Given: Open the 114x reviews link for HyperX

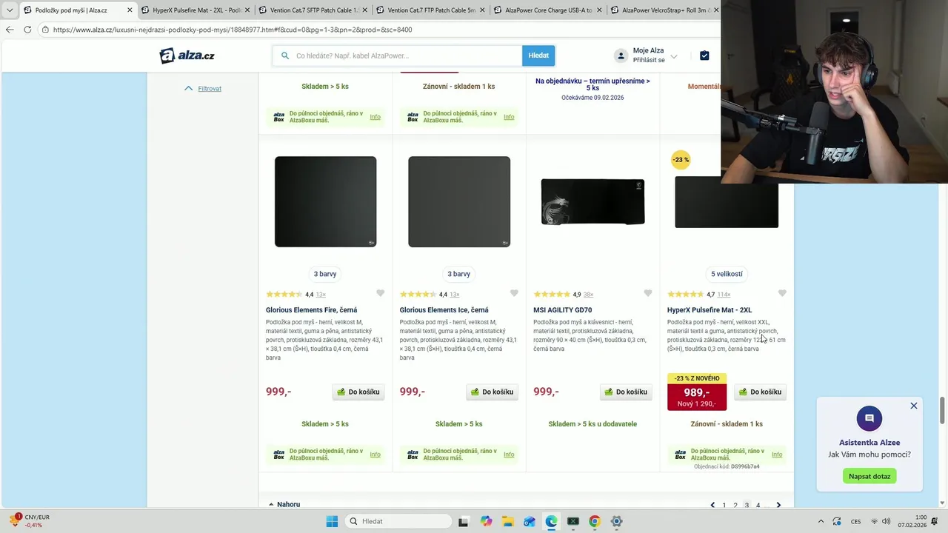Looking at the screenshot, I should tap(724, 295).
